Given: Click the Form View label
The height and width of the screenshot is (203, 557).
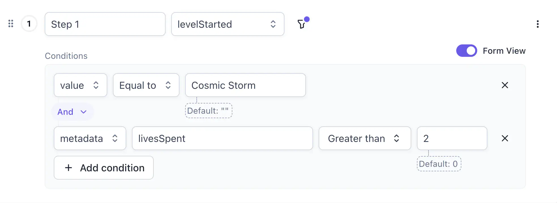Looking at the screenshot, I should click(x=504, y=51).
